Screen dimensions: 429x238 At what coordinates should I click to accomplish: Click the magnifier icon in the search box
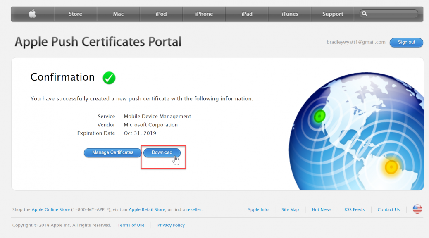pyautogui.click(x=365, y=13)
